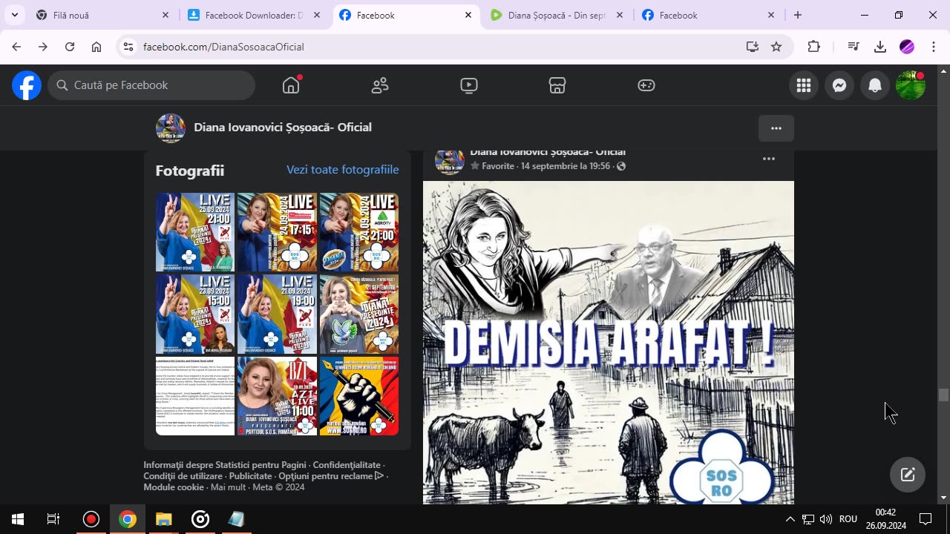The width and height of the screenshot is (950, 534).
Task: Expand the tab search dropdown arrow
Action: (14, 15)
